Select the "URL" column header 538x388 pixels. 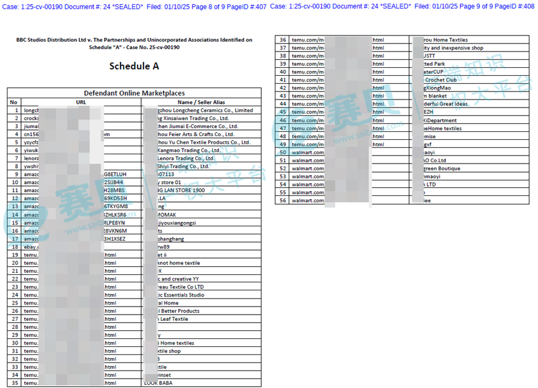coord(81,102)
